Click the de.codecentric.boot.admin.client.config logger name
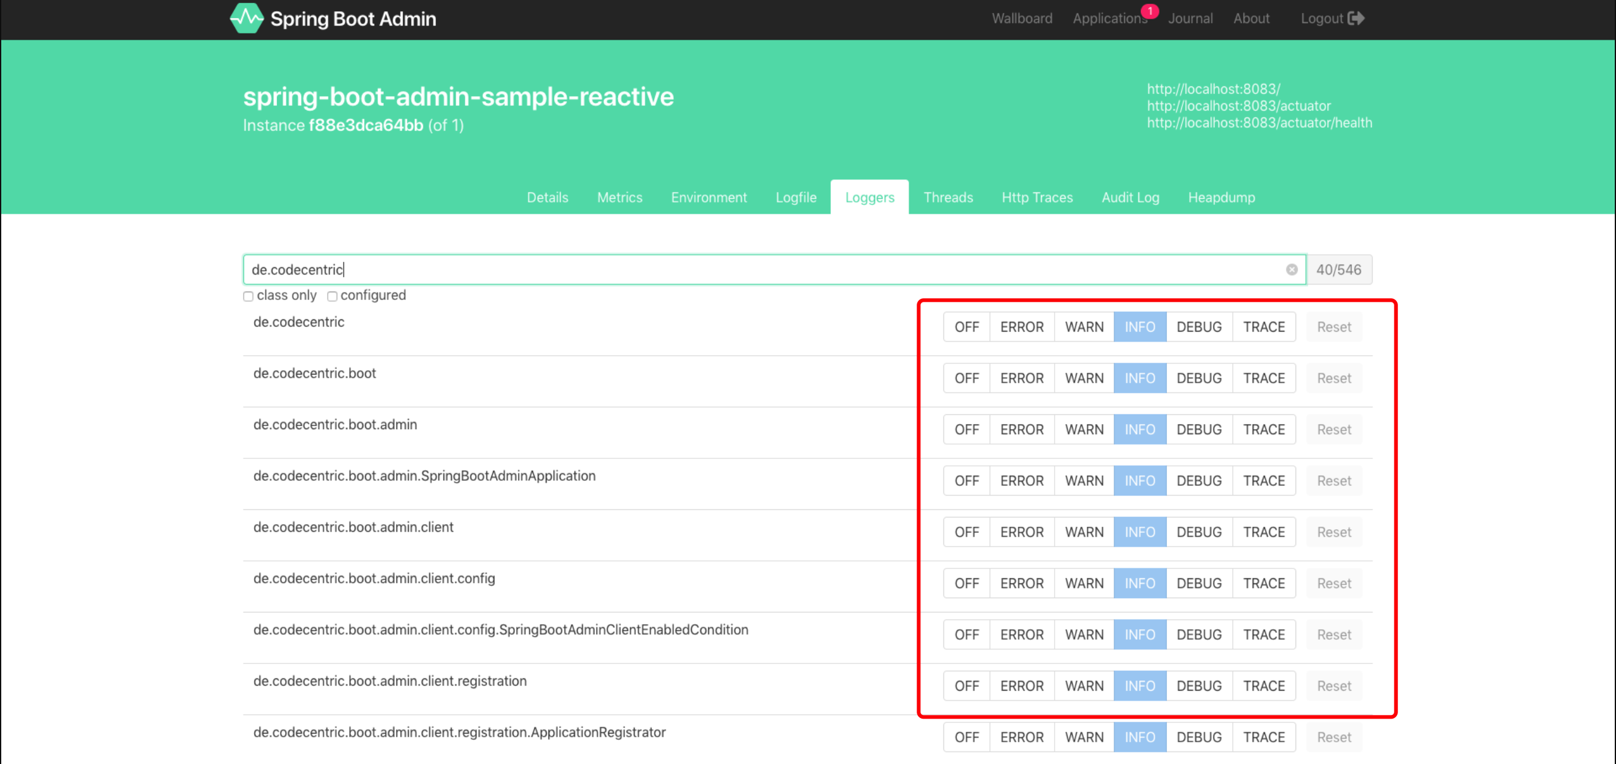Screen dimensions: 1616x764 pyautogui.click(x=374, y=578)
